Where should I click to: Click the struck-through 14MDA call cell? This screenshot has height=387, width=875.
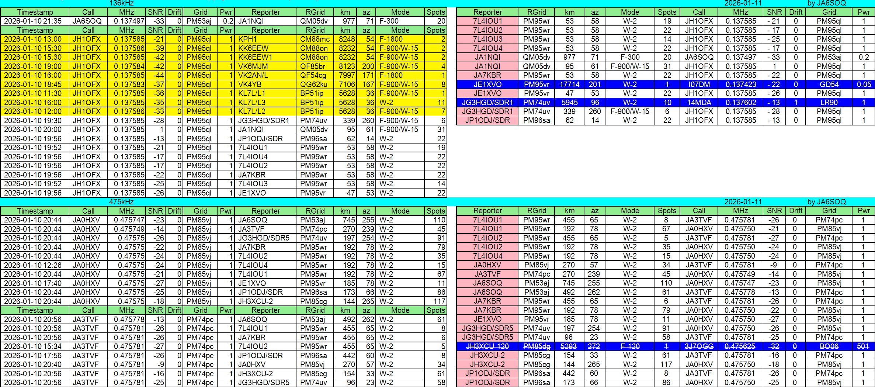point(699,103)
